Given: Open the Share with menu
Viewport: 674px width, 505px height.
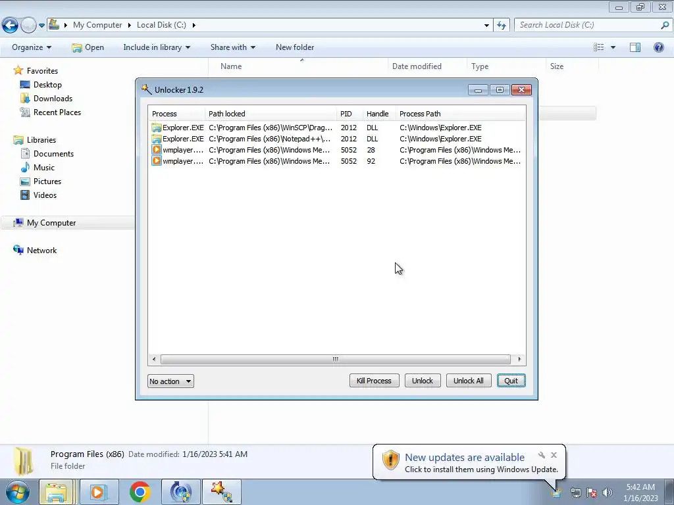Looking at the screenshot, I should pyautogui.click(x=233, y=47).
